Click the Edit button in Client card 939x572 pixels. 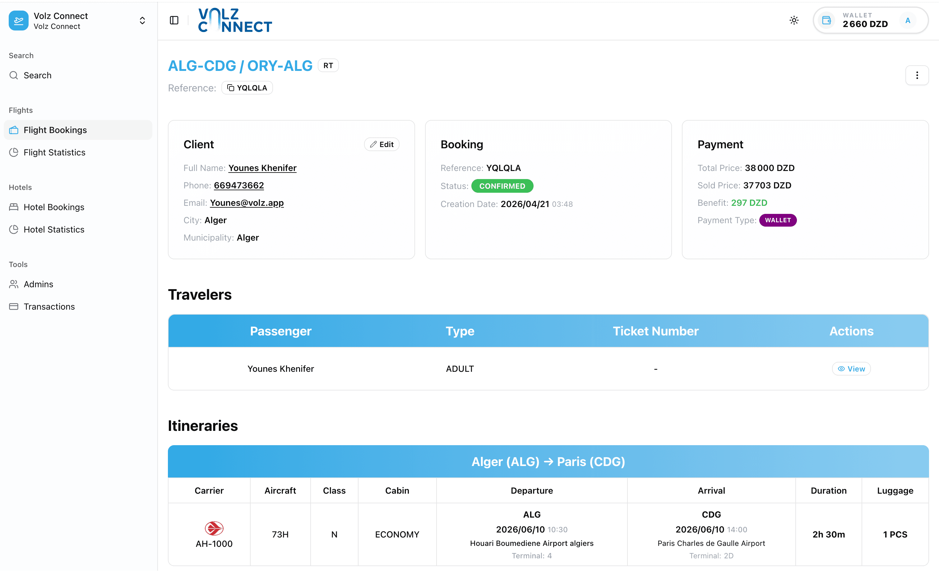[x=382, y=145]
